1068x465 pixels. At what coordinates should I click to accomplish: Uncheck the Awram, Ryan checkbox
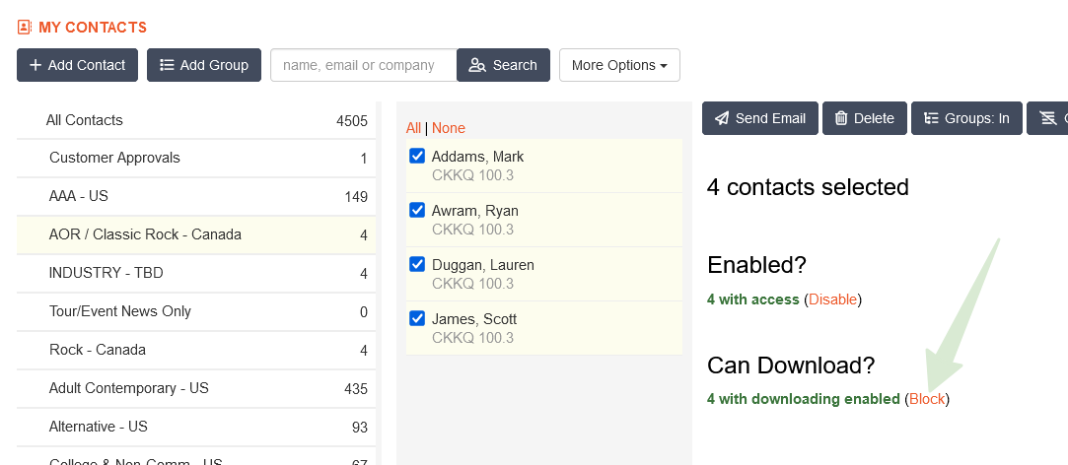coord(417,211)
